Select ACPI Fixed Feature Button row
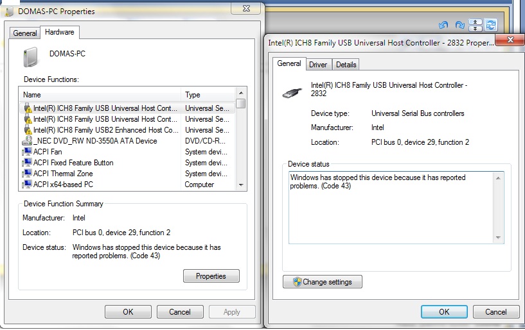The height and width of the screenshot is (330, 525). (x=127, y=163)
